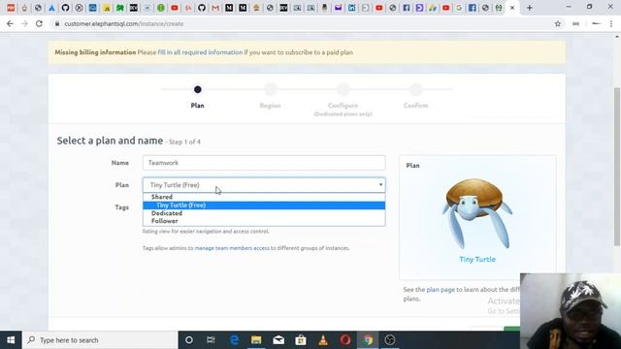Click the Type here to search box
Screen dimensions: 621x349
pos(100,340)
